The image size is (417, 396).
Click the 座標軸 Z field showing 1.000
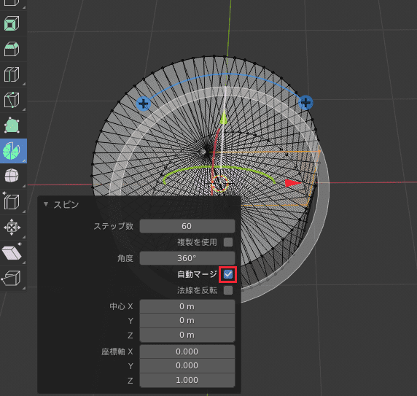(187, 380)
